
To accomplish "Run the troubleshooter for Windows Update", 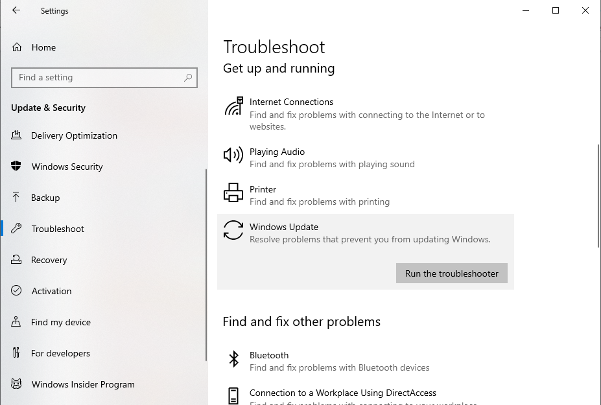I will tap(451, 273).
